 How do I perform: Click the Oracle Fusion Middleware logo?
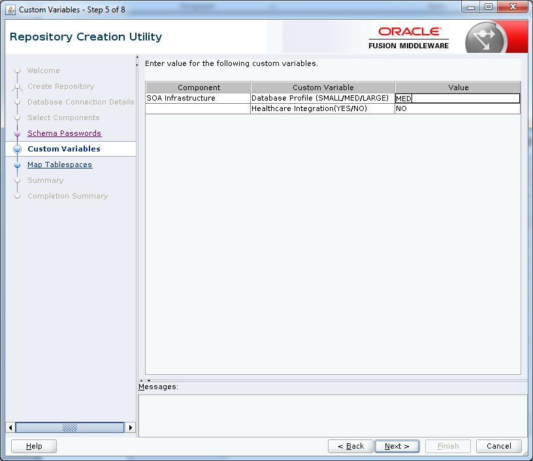tap(409, 38)
